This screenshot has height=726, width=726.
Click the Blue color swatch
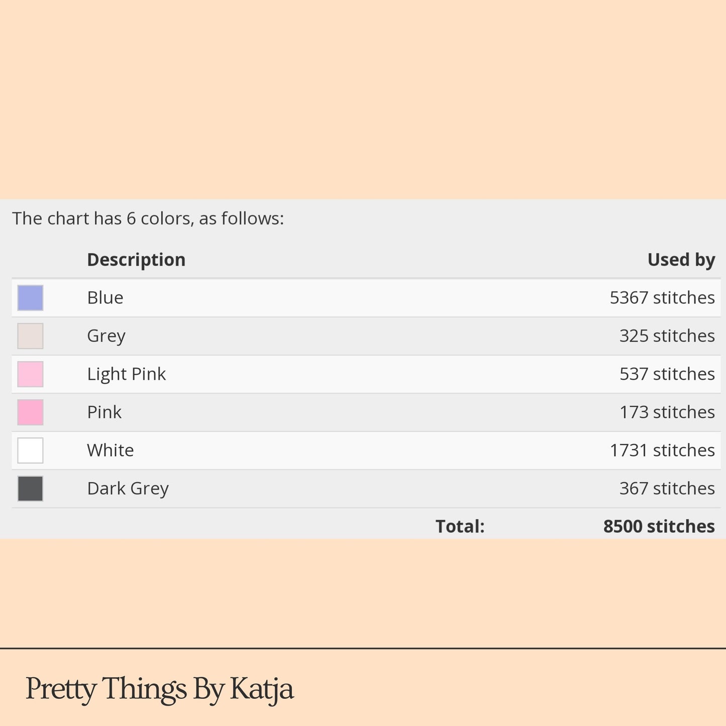point(30,298)
